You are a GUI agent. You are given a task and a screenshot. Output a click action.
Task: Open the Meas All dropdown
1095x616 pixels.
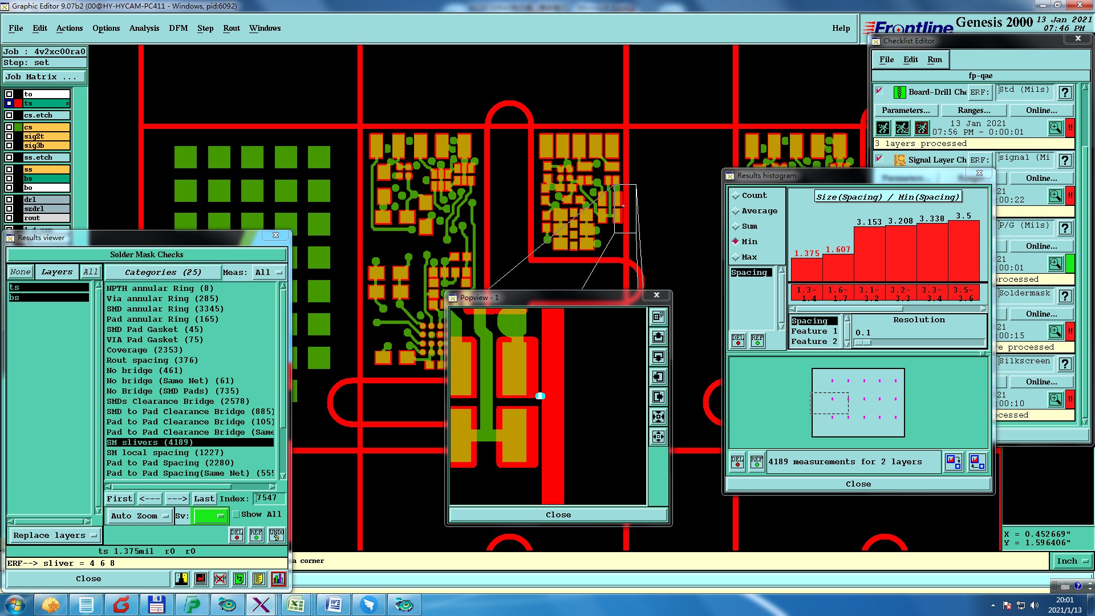[x=269, y=273]
